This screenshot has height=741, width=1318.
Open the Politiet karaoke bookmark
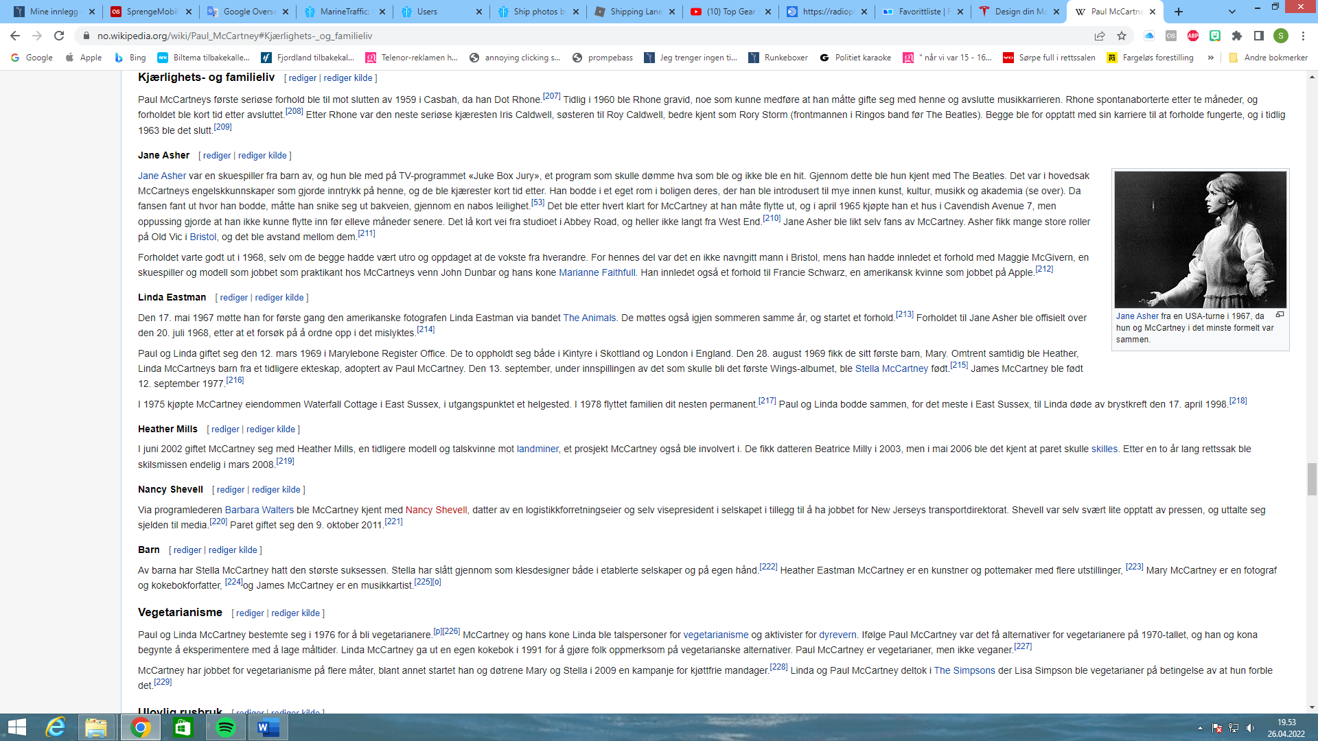855,58
